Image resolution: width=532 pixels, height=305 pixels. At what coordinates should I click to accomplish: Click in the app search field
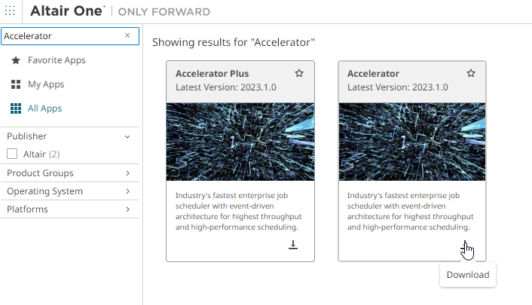[60, 35]
